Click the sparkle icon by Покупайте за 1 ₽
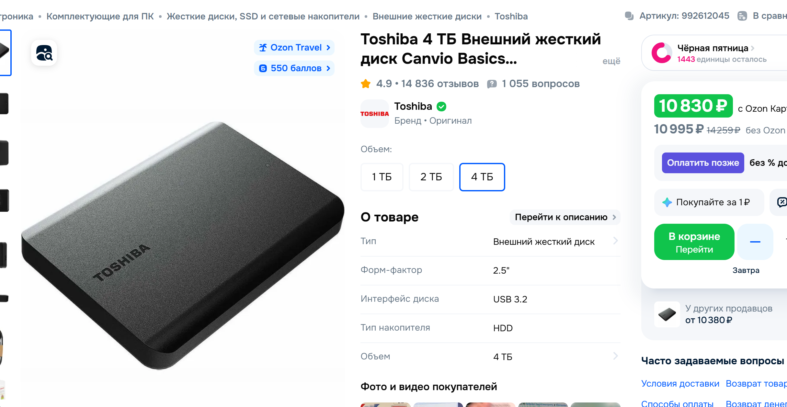The width and height of the screenshot is (787, 407). pyautogui.click(x=667, y=202)
